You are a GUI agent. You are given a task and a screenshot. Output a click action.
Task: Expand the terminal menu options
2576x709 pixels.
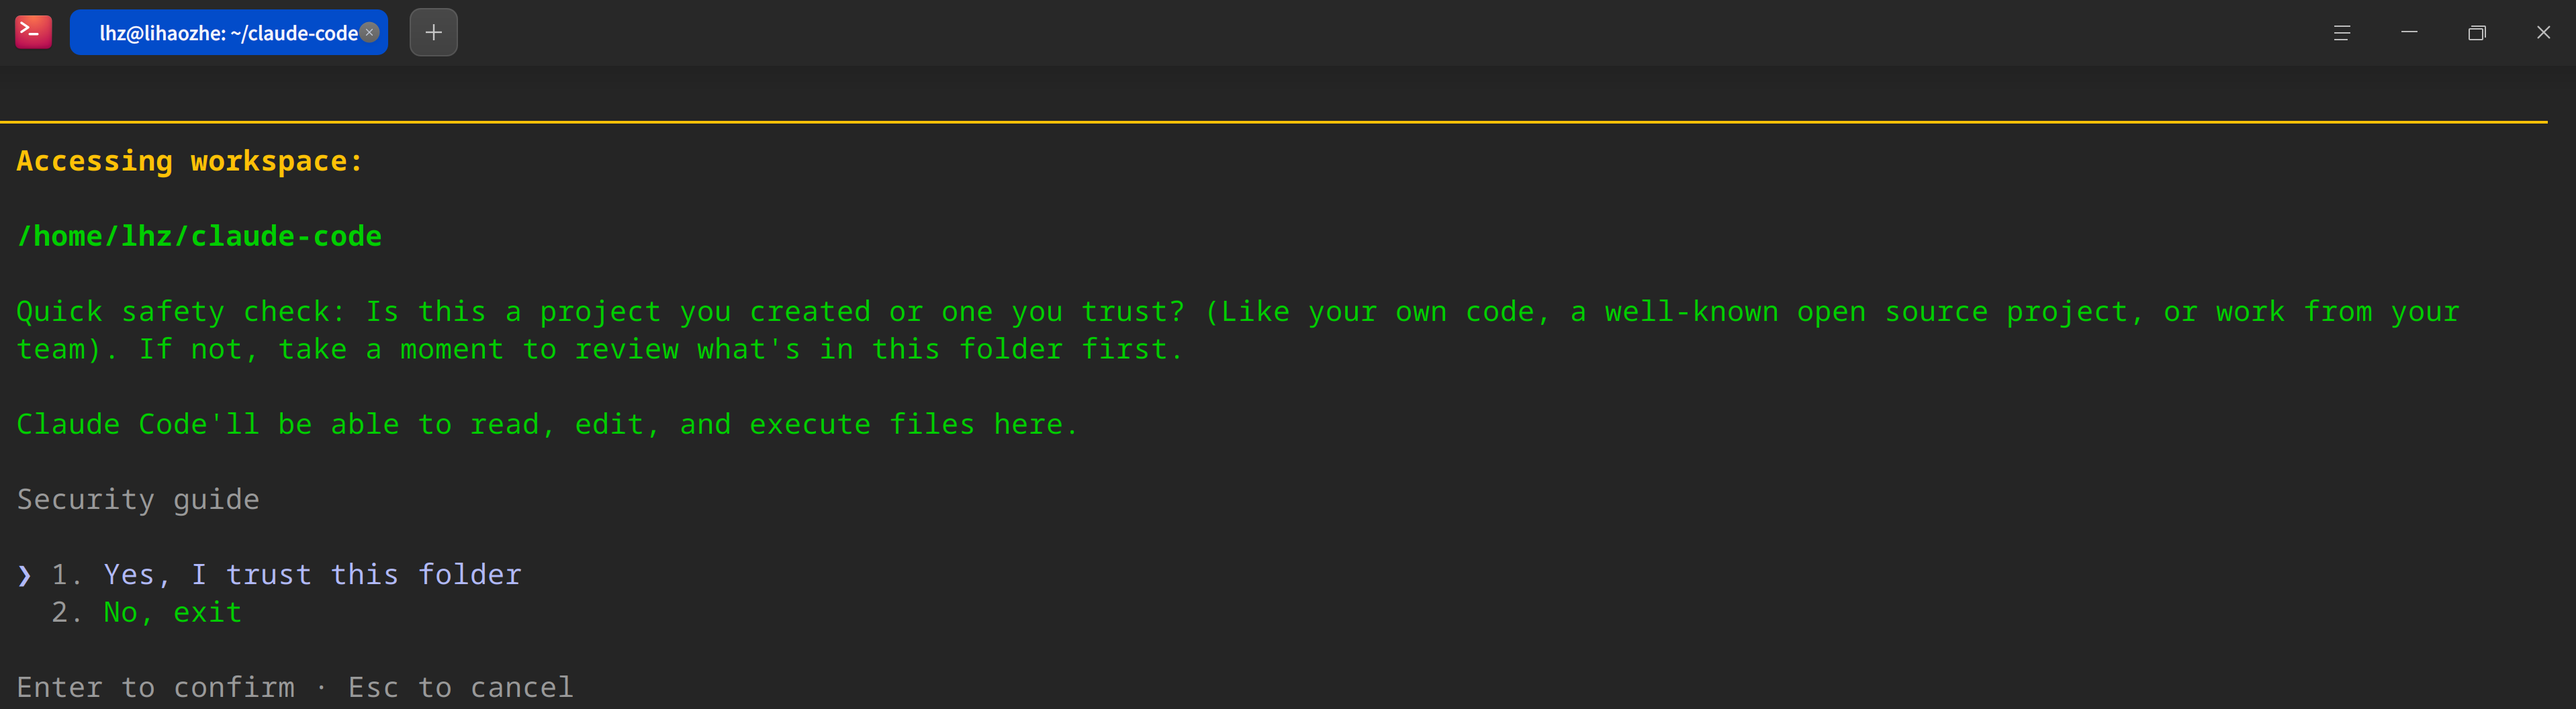click(x=2341, y=32)
